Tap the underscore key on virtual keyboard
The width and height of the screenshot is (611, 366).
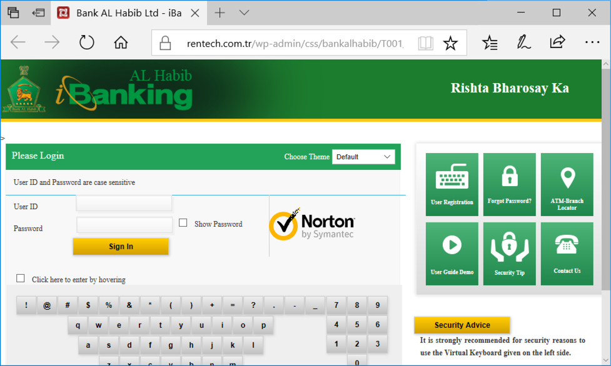[315, 305]
